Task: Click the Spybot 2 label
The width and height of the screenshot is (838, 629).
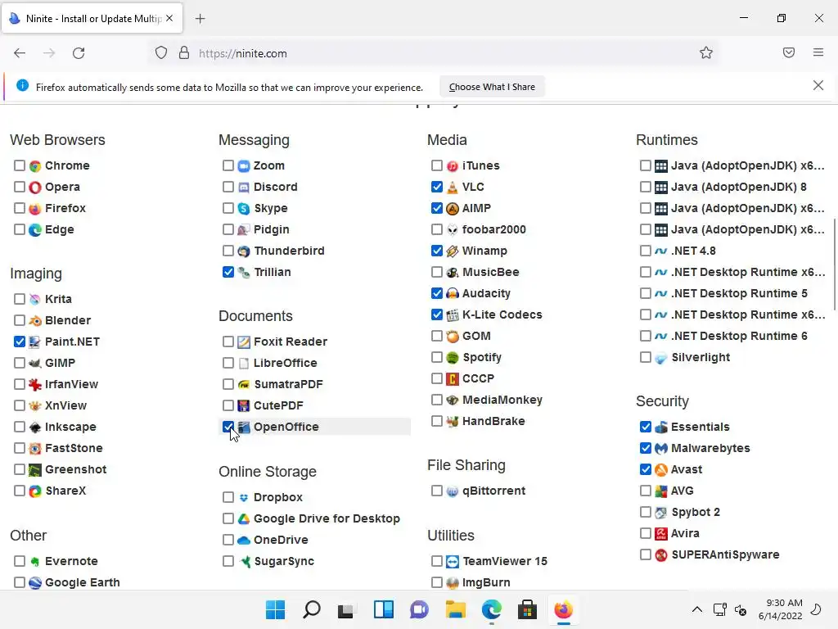Action: [x=696, y=513]
